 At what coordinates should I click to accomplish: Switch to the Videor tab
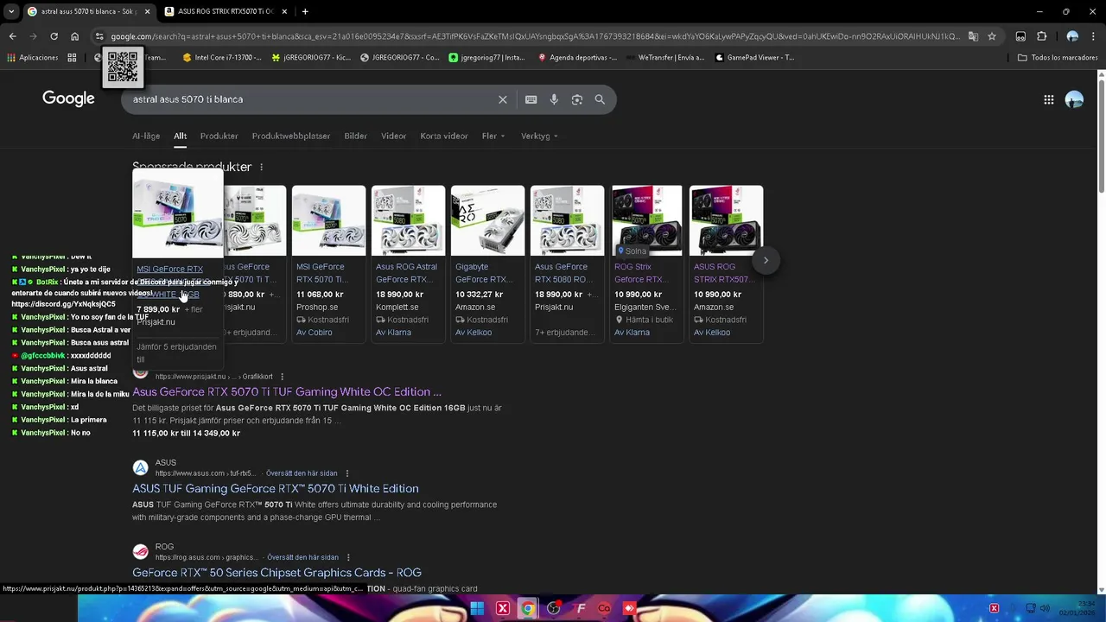[x=393, y=136]
